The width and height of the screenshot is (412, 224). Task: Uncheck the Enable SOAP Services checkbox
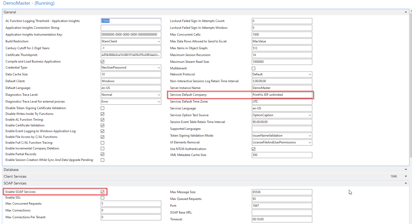(x=103, y=192)
